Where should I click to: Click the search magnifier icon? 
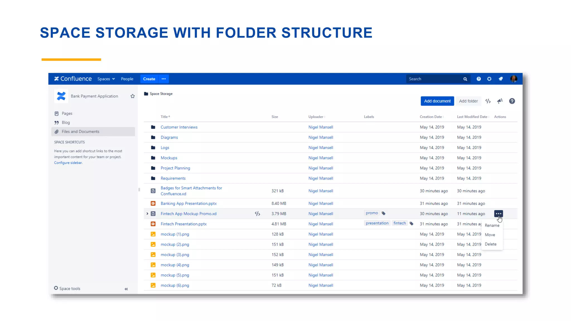pyautogui.click(x=465, y=79)
